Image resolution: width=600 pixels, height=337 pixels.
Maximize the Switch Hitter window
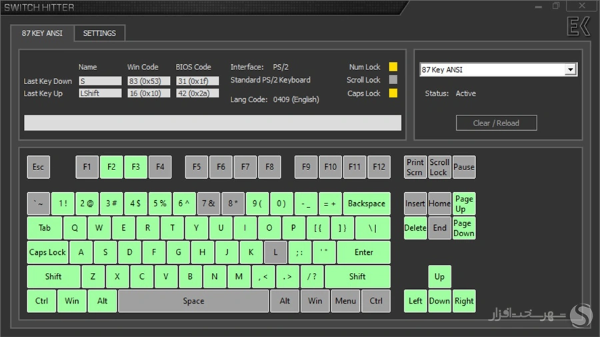point(556,6)
